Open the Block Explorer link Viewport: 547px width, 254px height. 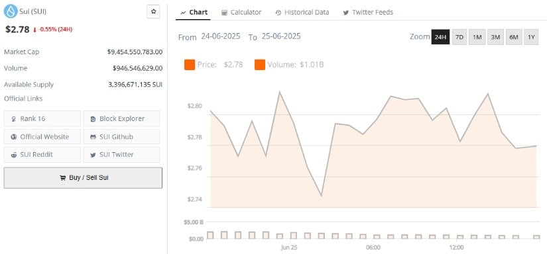(122, 118)
